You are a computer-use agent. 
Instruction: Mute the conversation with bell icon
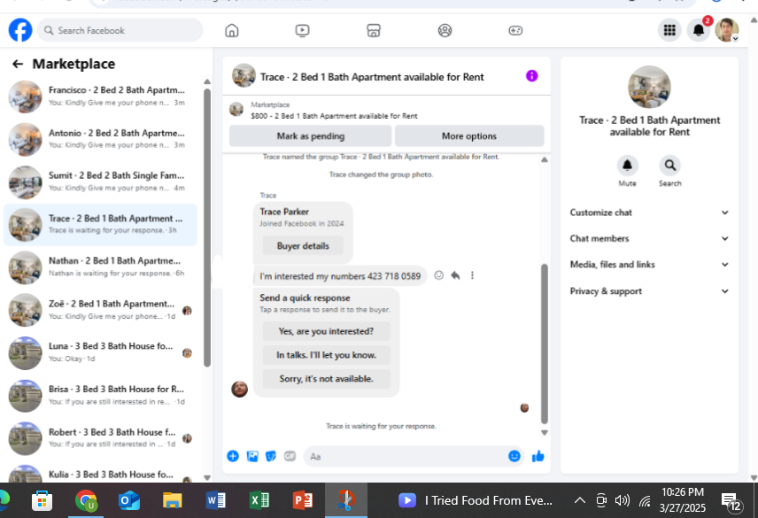tap(628, 166)
